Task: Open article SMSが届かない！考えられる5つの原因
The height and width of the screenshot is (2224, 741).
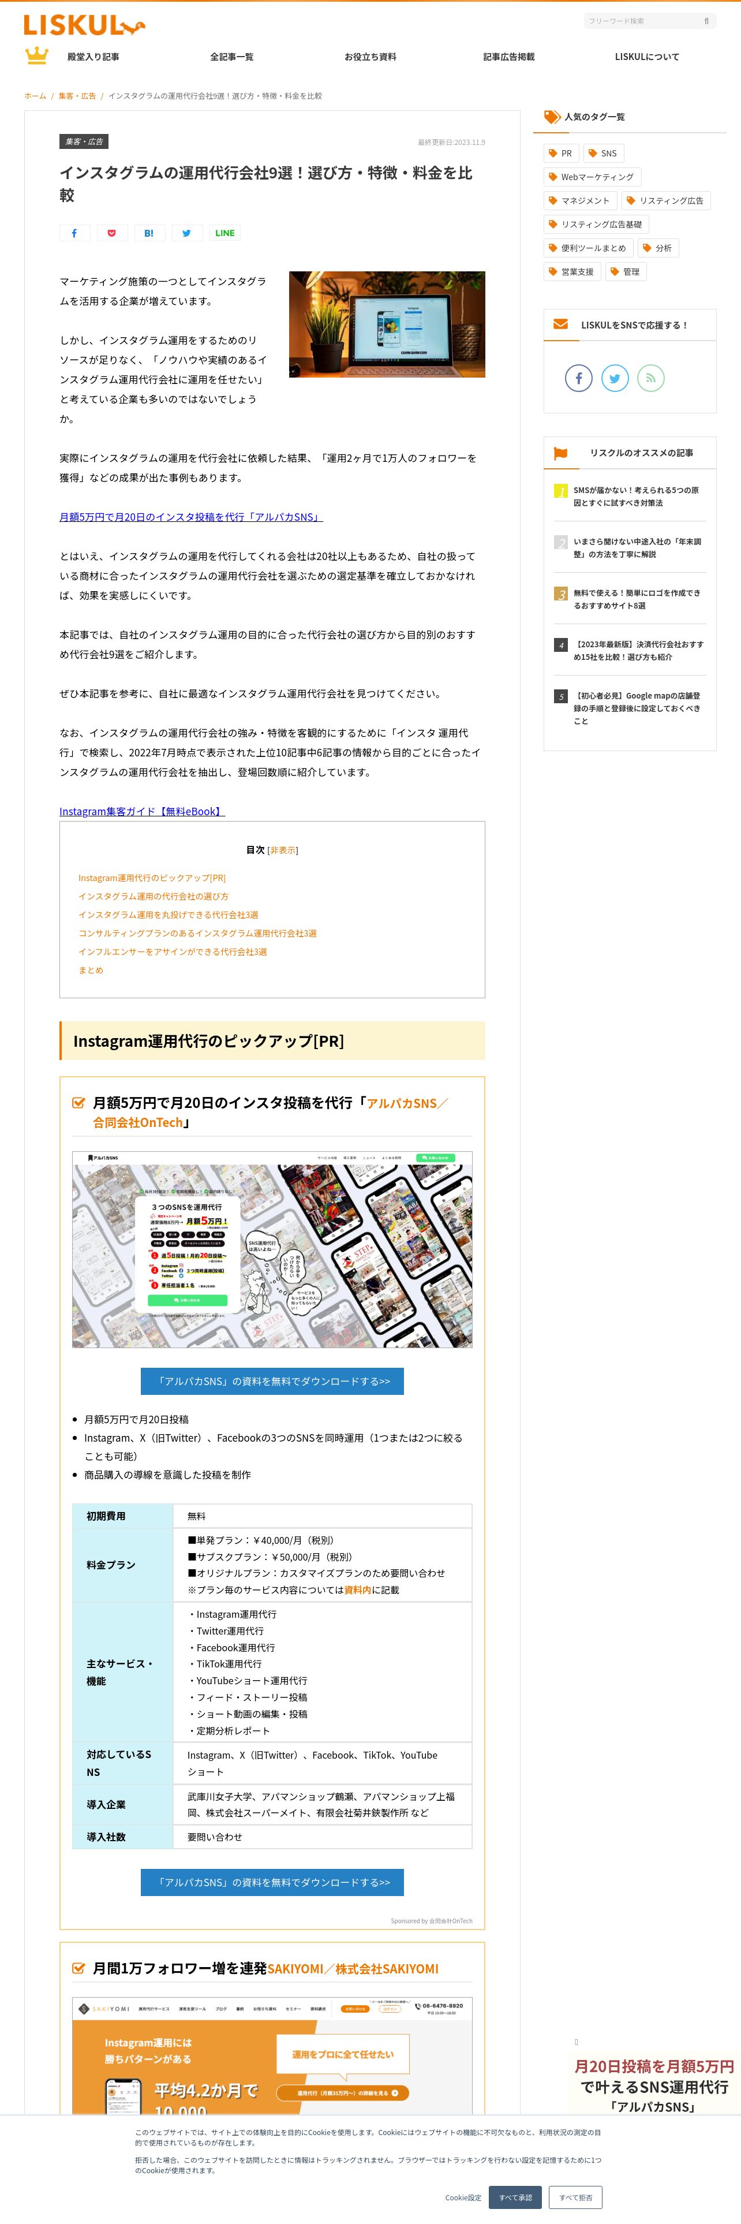Action: 637,497
